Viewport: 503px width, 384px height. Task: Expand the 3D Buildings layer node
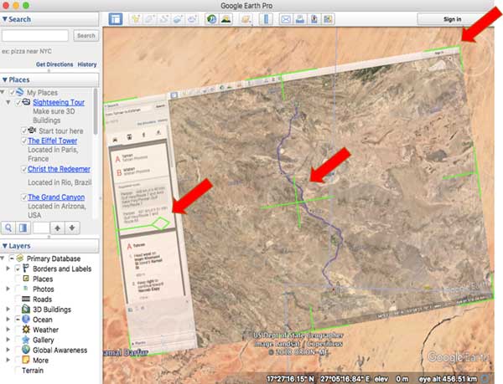click(x=8, y=309)
